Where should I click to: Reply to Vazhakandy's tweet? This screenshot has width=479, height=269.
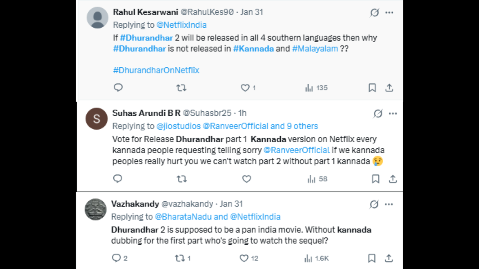pyautogui.click(x=116, y=258)
